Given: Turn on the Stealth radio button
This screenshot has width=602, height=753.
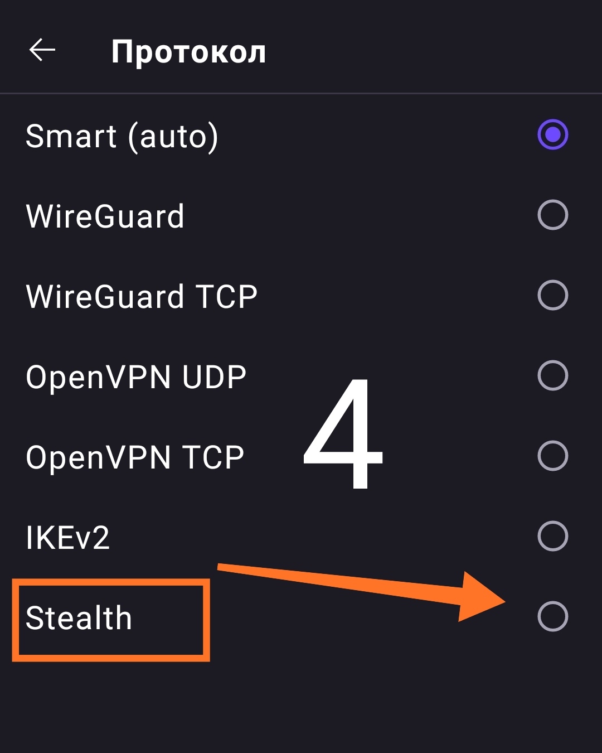Looking at the screenshot, I should click(x=552, y=616).
